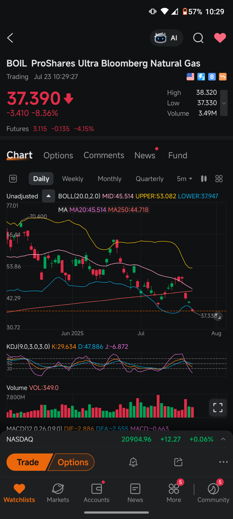Go back with the back arrow
The height and width of the screenshot is (519, 233).
click(x=10, y=38)
